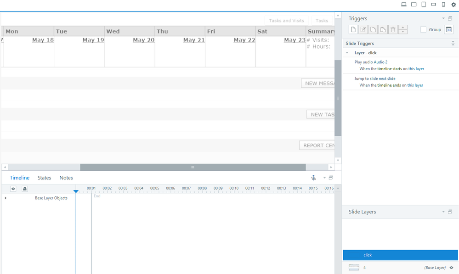The width and height of the screenshot is (459, 274).
Task: Delete the selected trigger
Action: (393, 29)
